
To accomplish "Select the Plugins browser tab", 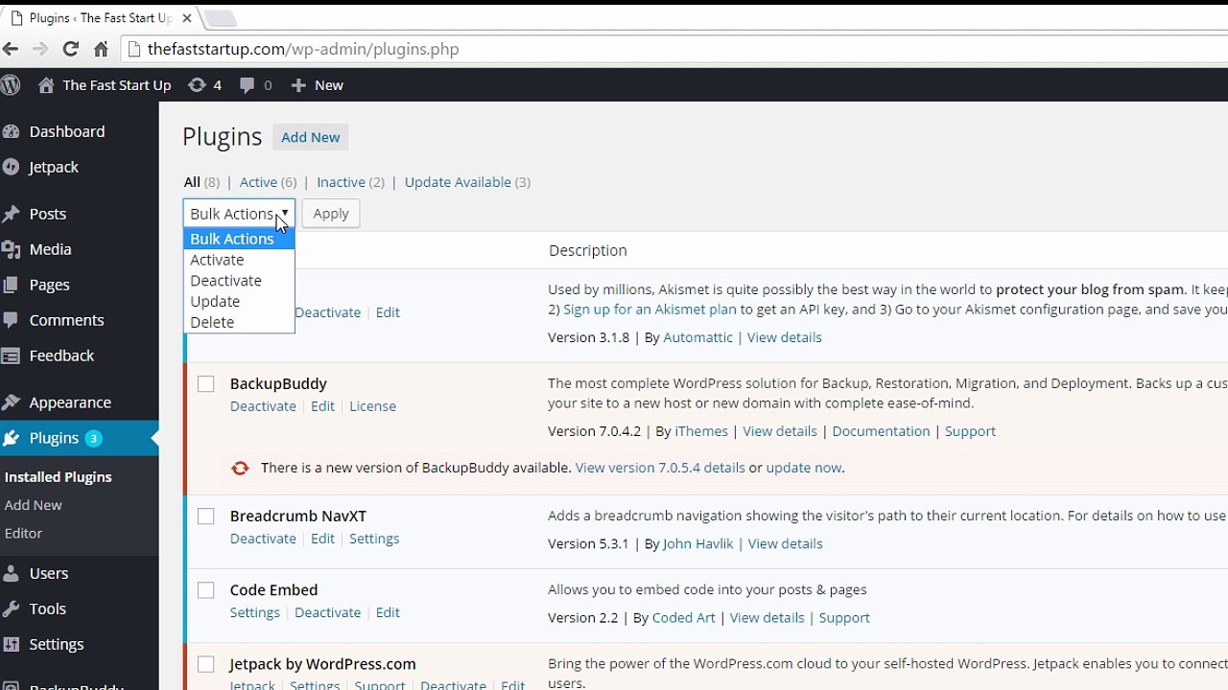I will click(100, 18).
